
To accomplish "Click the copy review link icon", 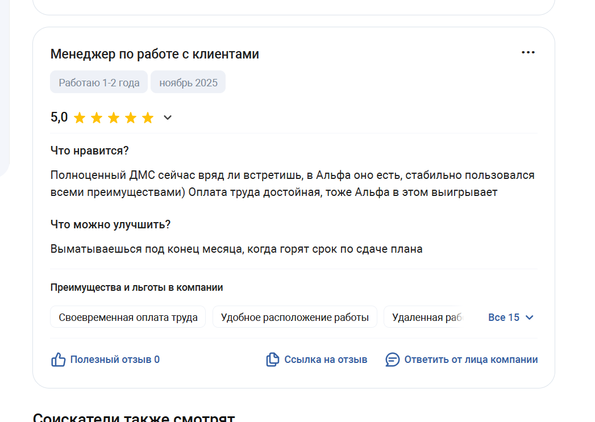I will tap(273, 360).
